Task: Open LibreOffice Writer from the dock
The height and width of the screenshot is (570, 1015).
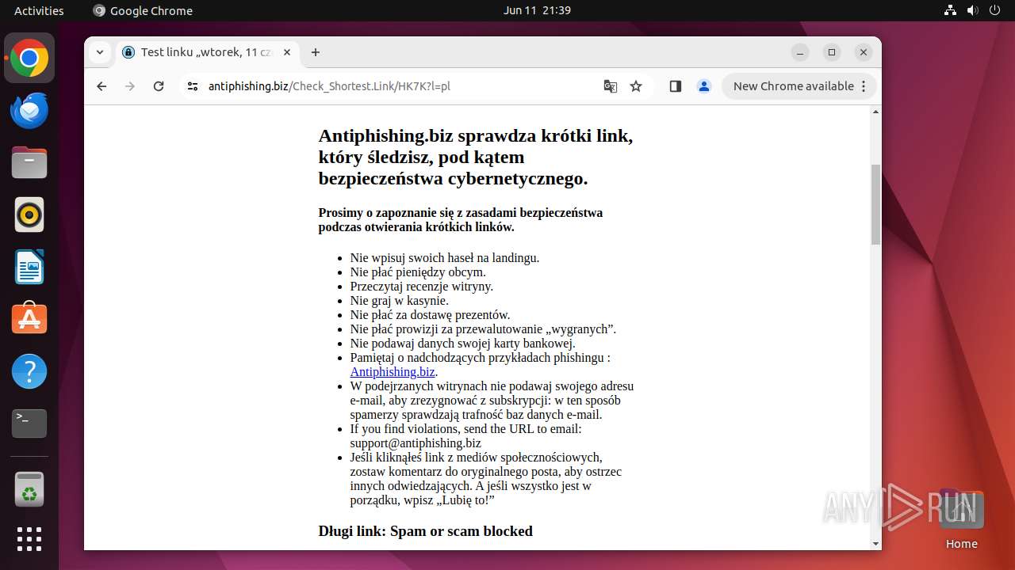Action: pyautogui.click(x=29, y=267)
